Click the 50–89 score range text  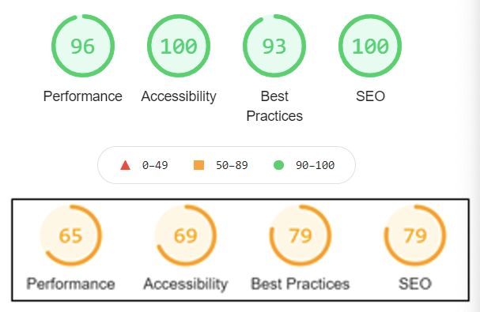[232, 166]
